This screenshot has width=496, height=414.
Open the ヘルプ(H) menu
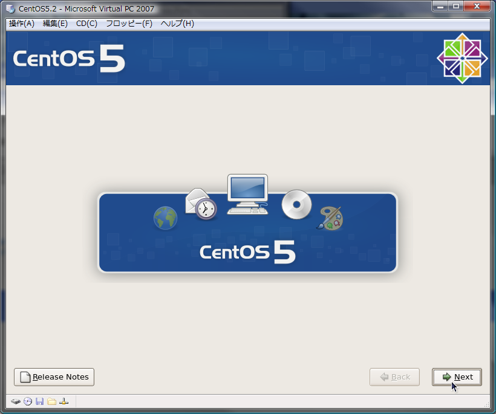tap(177, 24)
